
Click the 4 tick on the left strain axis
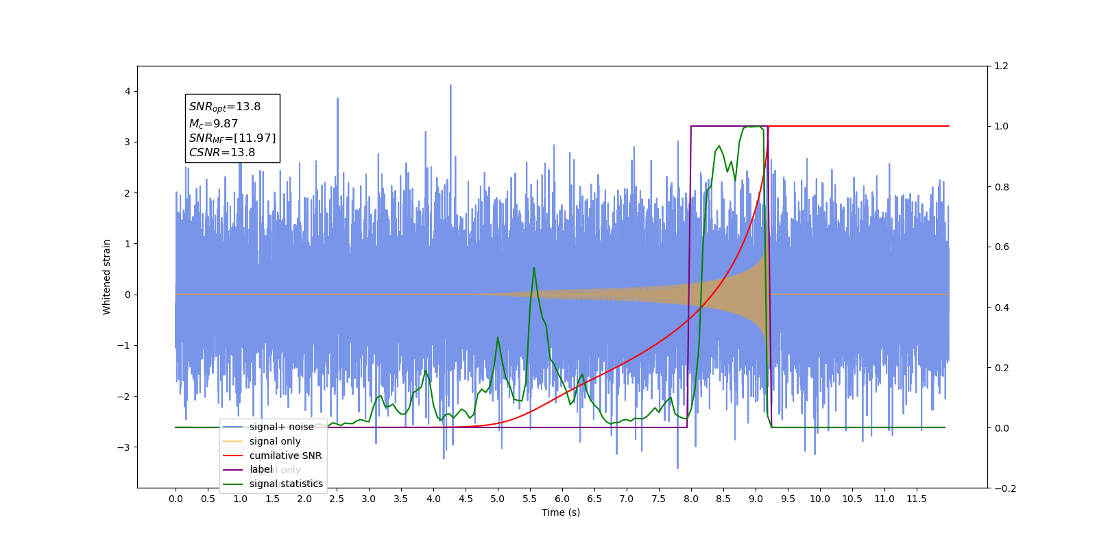[x=128, y=91]
